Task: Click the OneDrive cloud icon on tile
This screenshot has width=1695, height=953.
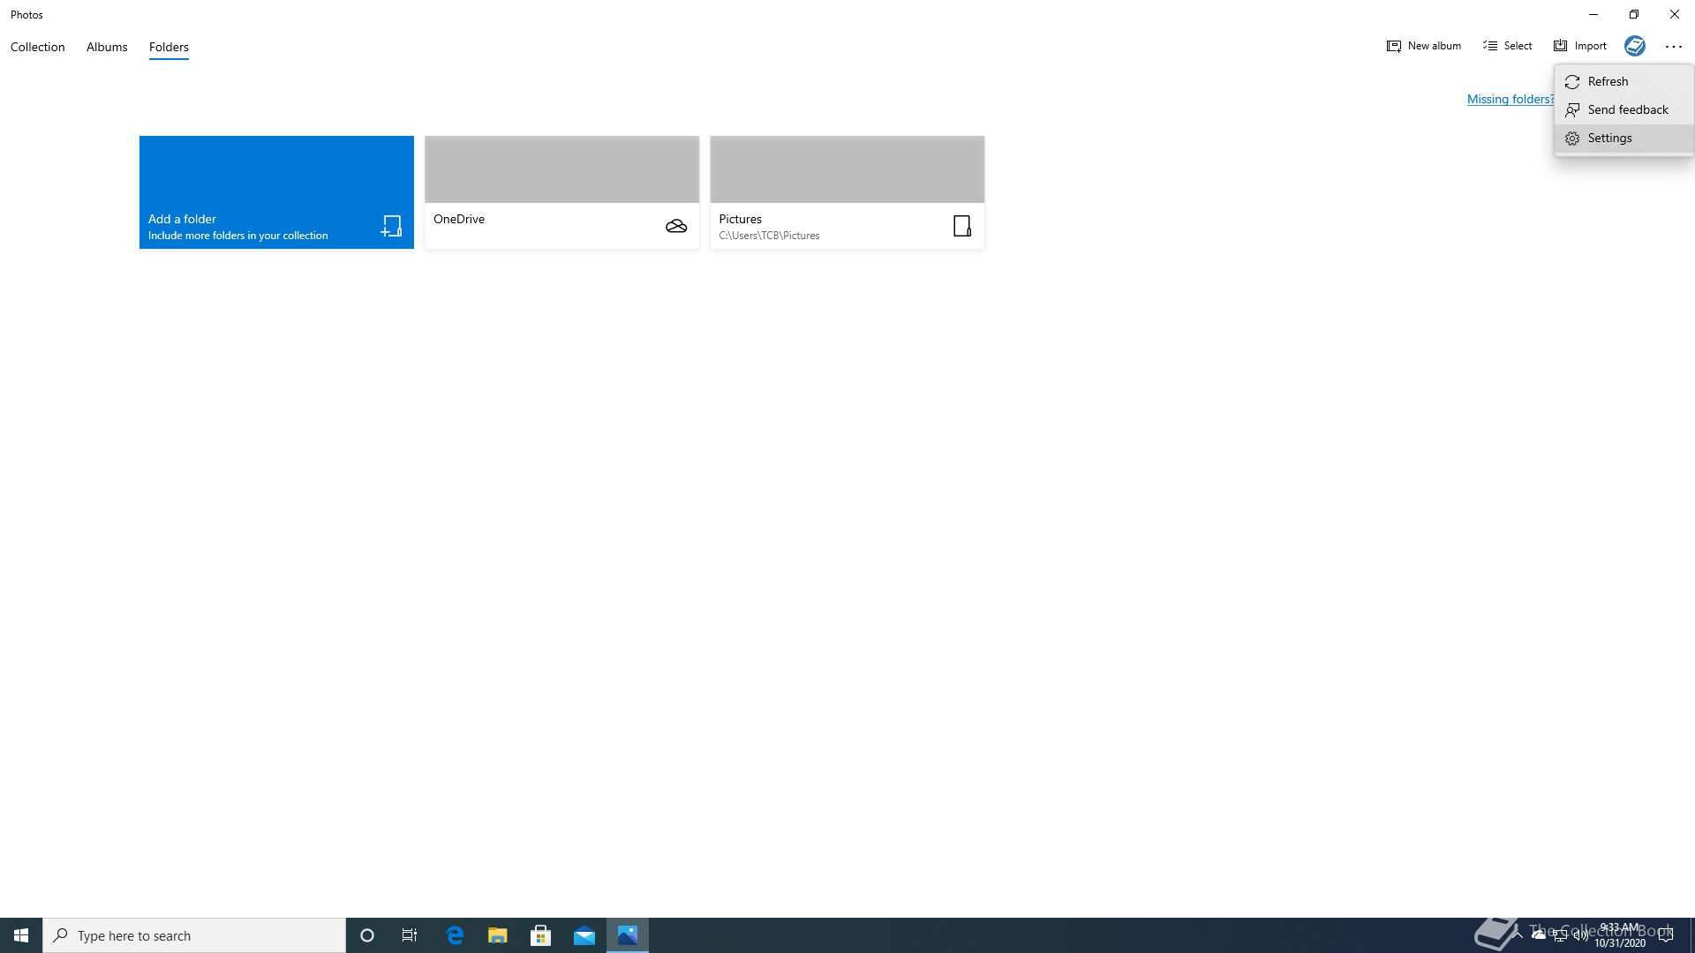Action: pos(676,227)
